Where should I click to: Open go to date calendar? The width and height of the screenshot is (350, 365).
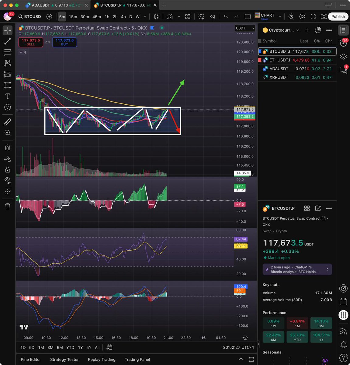click(109, 347)
